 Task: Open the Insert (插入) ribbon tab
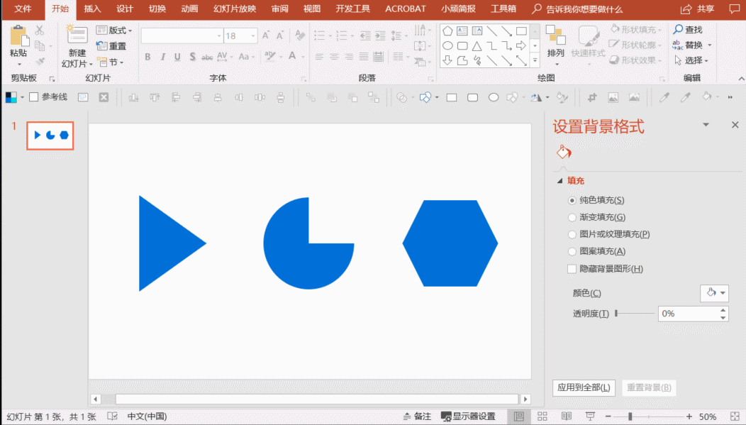tap(92, 9)
